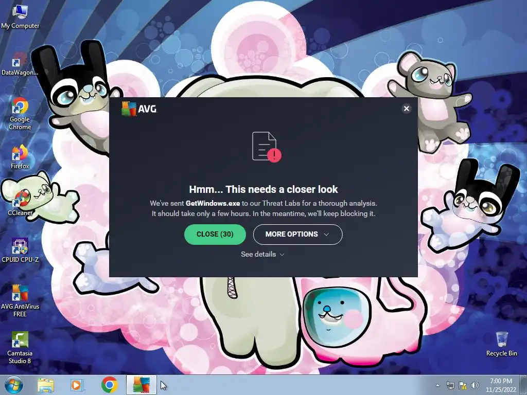Expand See details in AVG dialog
Image resolution: width=527 pixels, height=395 pixels.
(262, 254)
